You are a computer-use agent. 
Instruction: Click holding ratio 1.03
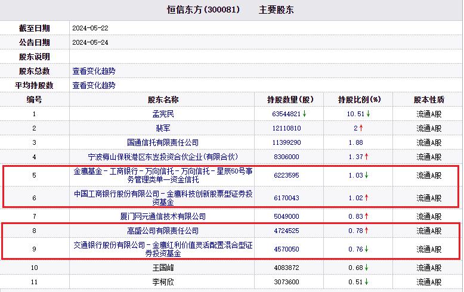pyautogui.click(x=355, y=175)
